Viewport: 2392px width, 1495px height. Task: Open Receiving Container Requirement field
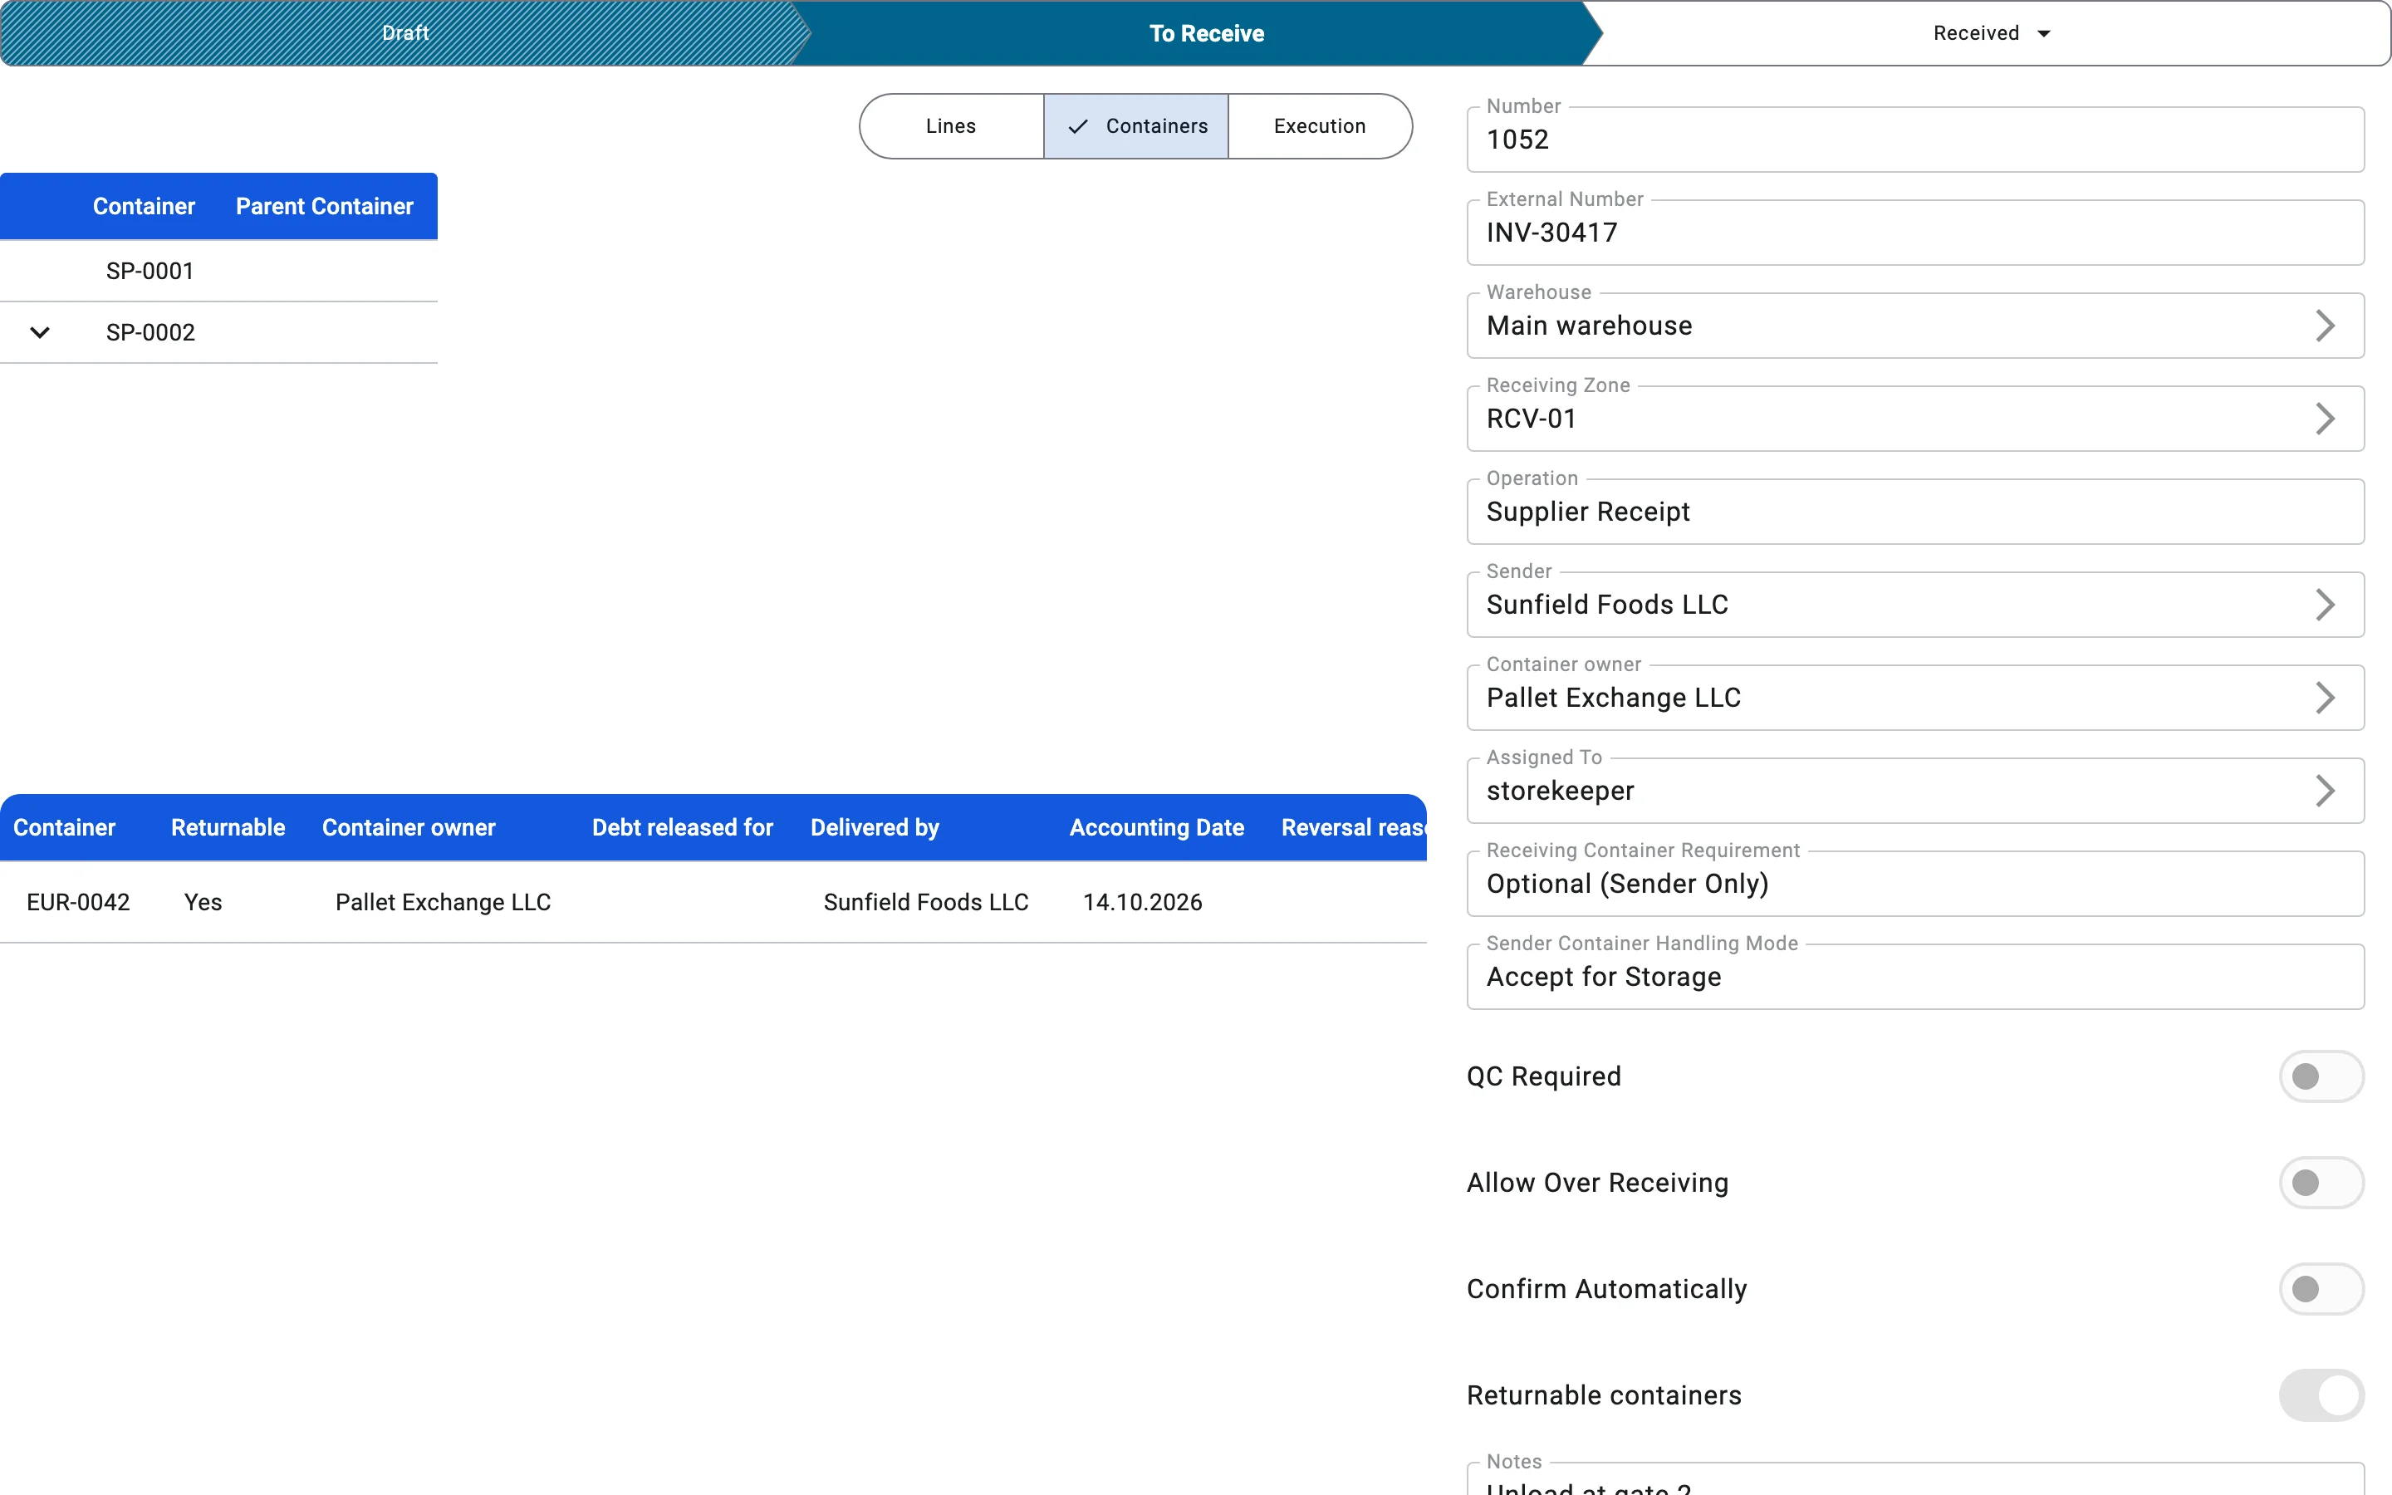[1914, 883]
